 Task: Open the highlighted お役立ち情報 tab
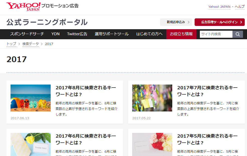coord(181,34)
